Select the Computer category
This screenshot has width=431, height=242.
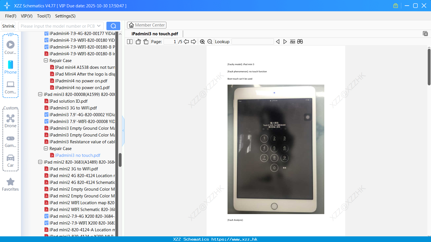(x=10, y=87)
